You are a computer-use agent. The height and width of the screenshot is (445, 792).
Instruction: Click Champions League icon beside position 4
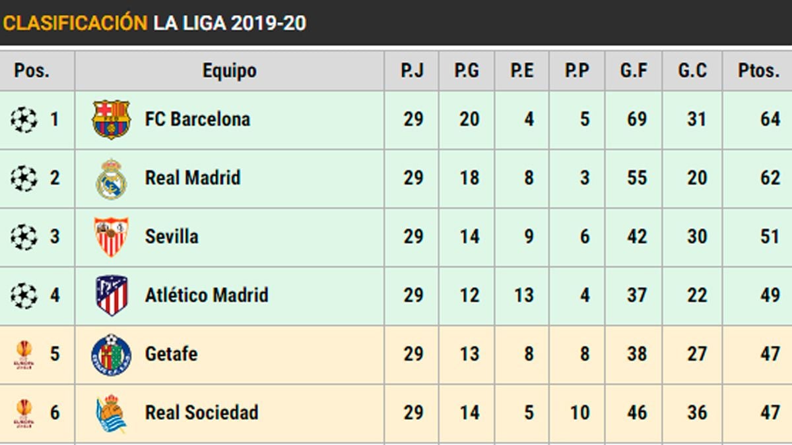[24, 295]
